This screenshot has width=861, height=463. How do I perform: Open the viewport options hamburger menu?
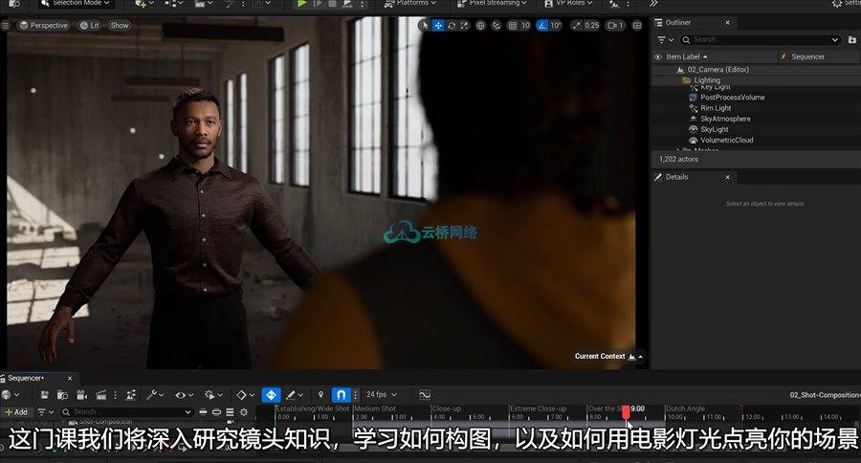pos(5,25)
